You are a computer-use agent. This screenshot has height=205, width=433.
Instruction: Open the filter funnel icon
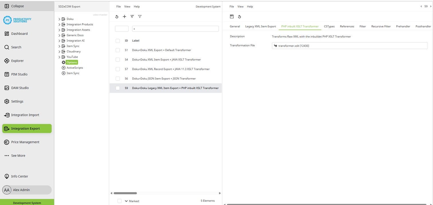[140, 16]
